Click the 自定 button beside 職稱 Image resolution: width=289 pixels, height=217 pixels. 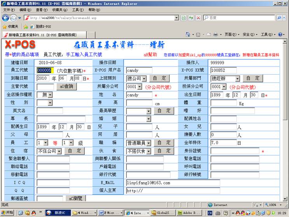164,143
